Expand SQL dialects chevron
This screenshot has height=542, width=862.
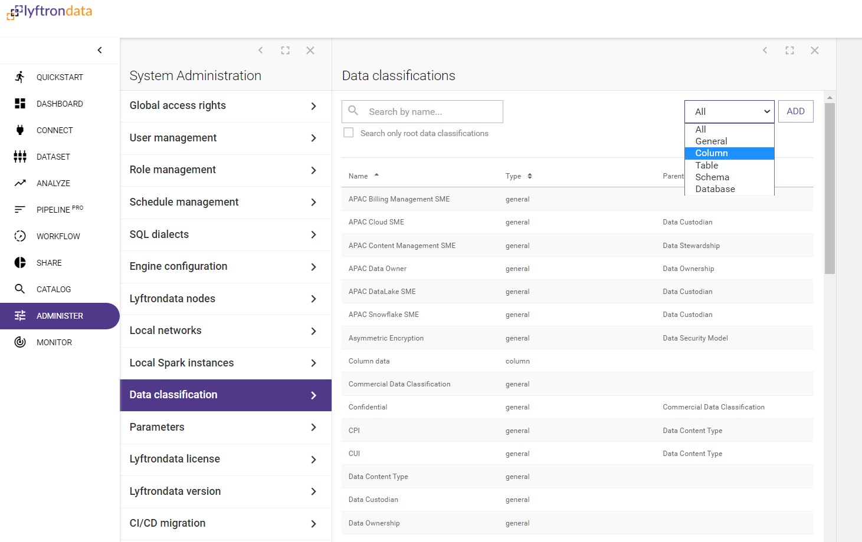(x=314, y=234)
